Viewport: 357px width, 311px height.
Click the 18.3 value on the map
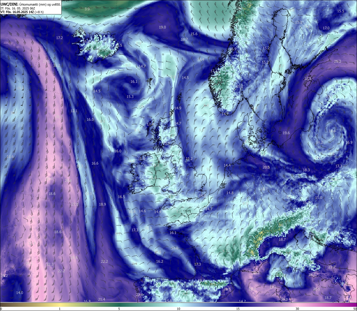point(306,170)
